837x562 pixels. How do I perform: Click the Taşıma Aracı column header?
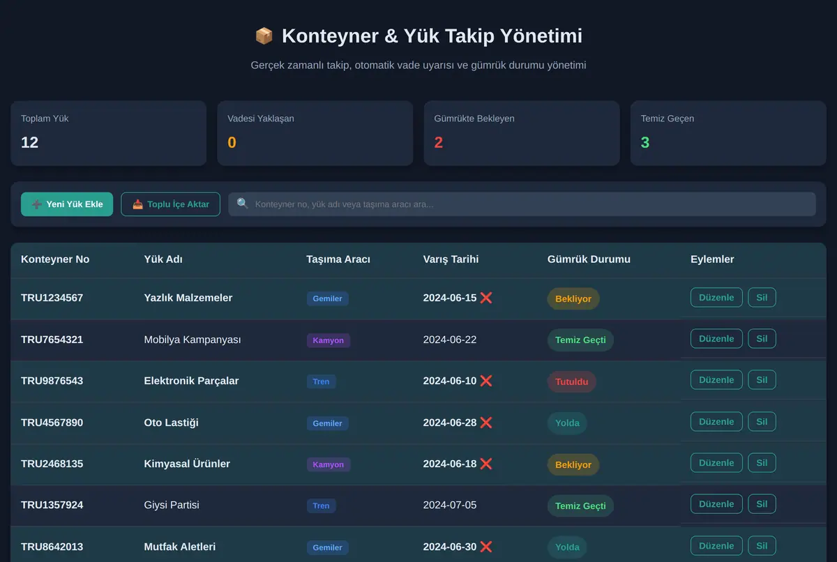click(338, 259)
